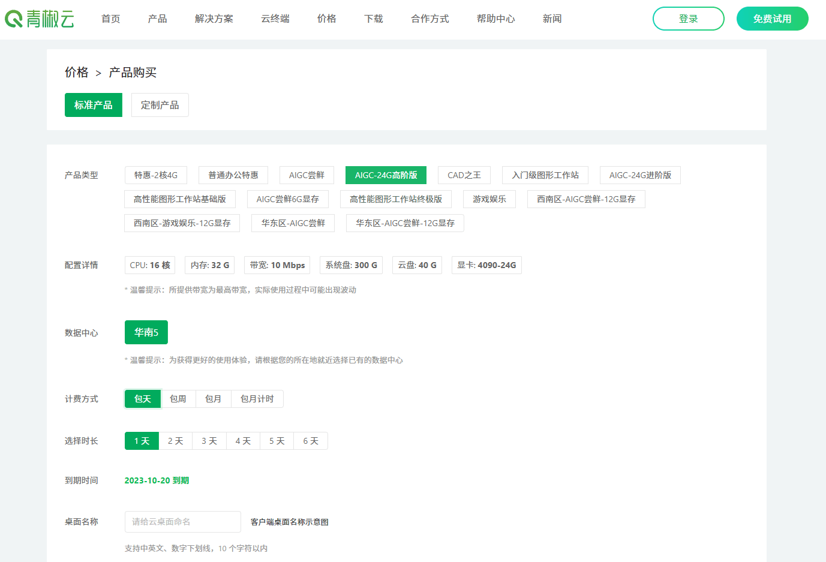Go to 云终端 page

click(275, 19)
